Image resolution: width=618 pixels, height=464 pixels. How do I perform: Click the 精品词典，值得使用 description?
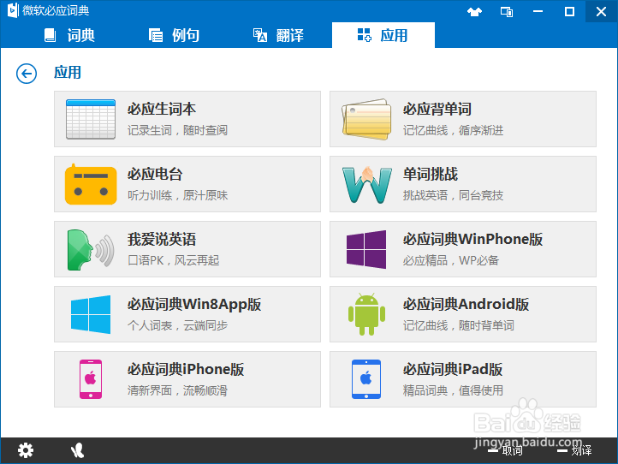[x=453, y=390]
